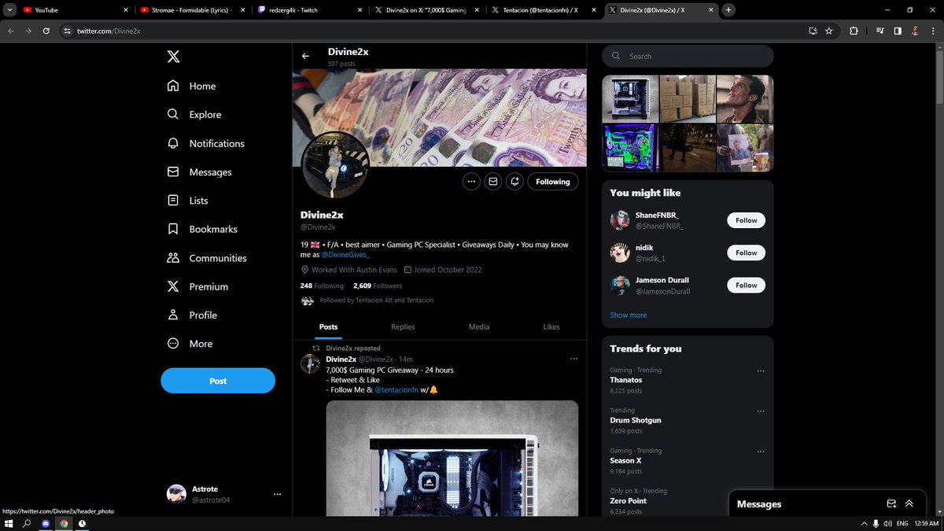
Task: Click the X logo in the sidebar
Action: pyautogui.click(x=173, y=57)
